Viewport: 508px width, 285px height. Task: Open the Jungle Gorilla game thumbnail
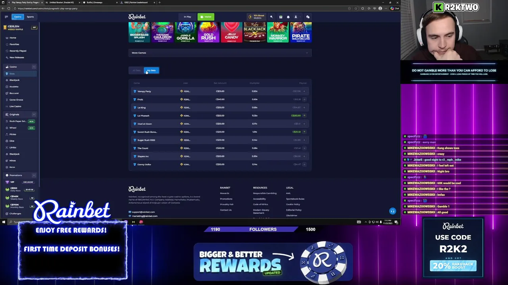tap(185, 32)
